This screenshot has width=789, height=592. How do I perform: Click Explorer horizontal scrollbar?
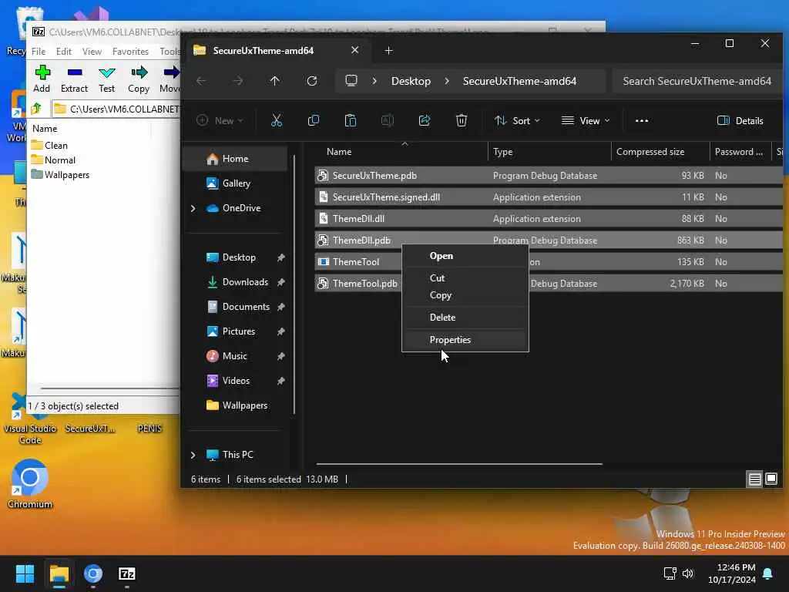pos(459,463)
